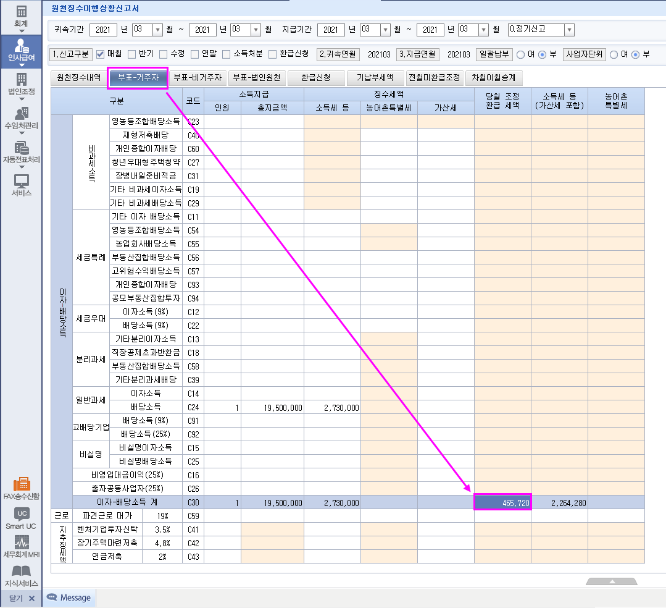Switch to the 원천징수내역 tab

[78, 78]
